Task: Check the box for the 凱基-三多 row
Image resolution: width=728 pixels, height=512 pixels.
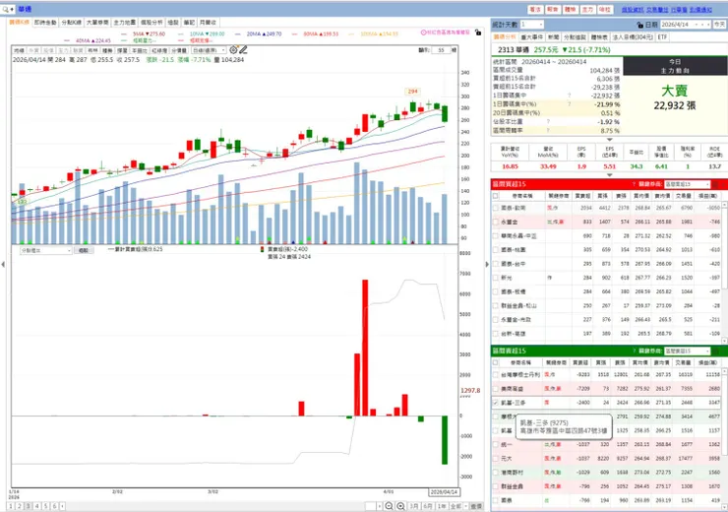Action: point(496,403)
